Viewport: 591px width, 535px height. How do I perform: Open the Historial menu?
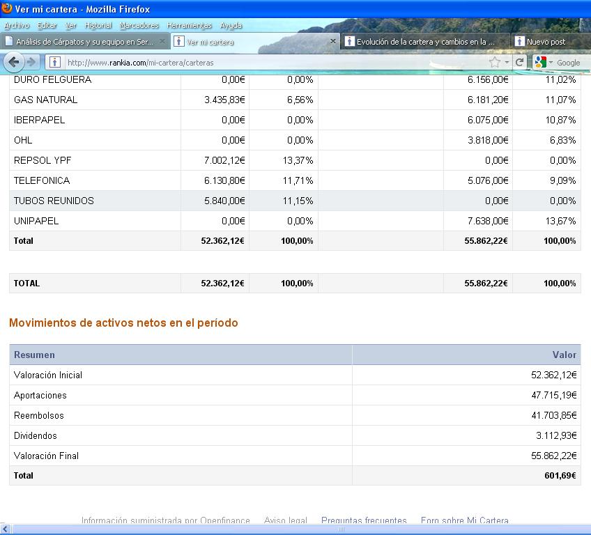click(x=98, y=26)
